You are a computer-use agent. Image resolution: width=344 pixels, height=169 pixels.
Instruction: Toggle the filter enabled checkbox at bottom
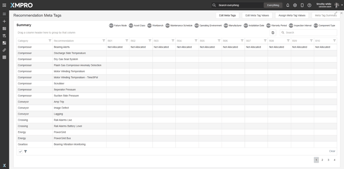(21, 151)
